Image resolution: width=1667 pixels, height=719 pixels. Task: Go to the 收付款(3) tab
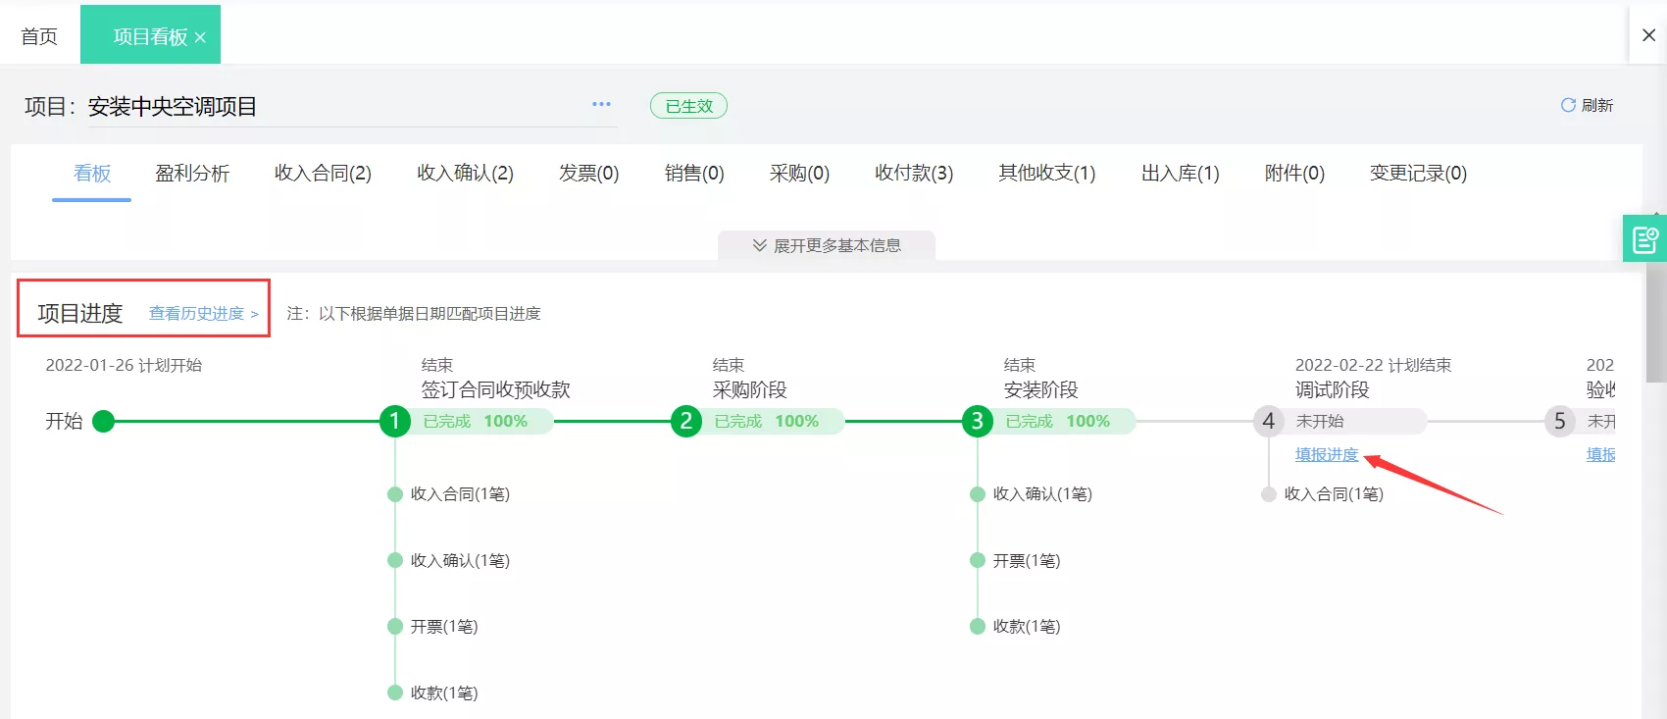point(914,174)
